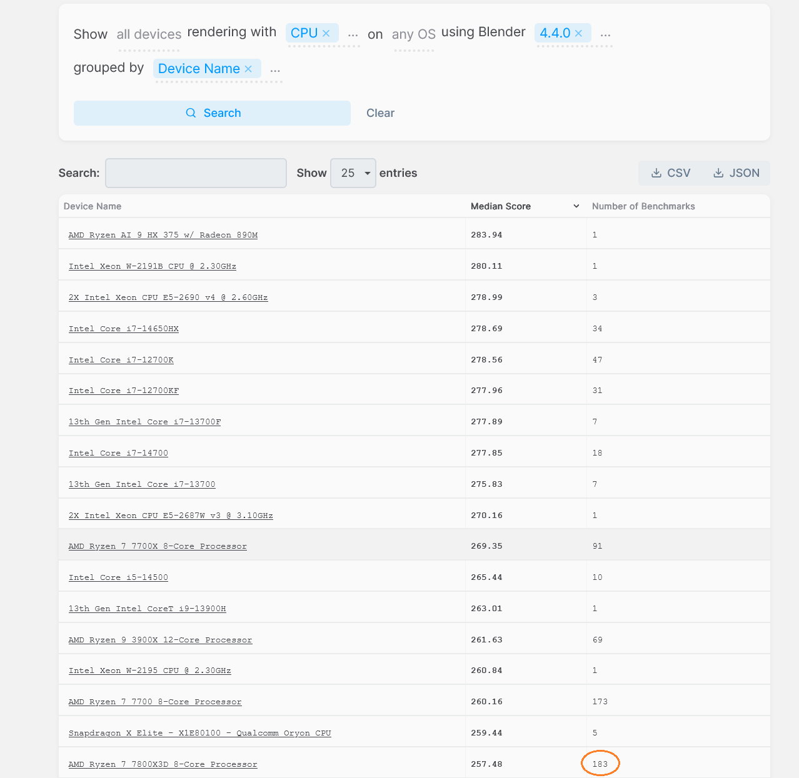This screenshot has height=778, width=799.
Task: Open Intel Core i7-14650HX link
Action: [124, 329]
